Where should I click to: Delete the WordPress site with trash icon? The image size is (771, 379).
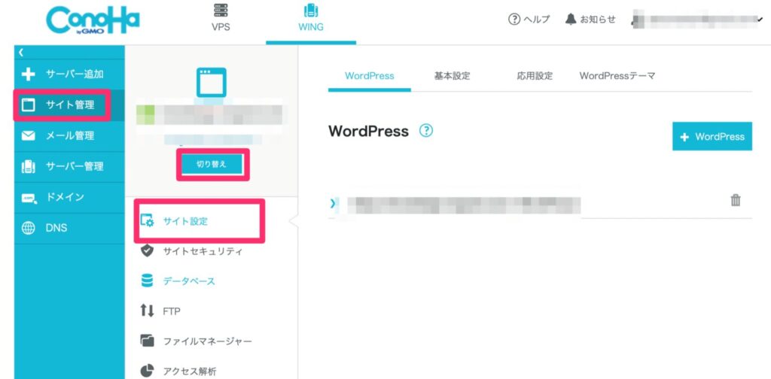736,200
